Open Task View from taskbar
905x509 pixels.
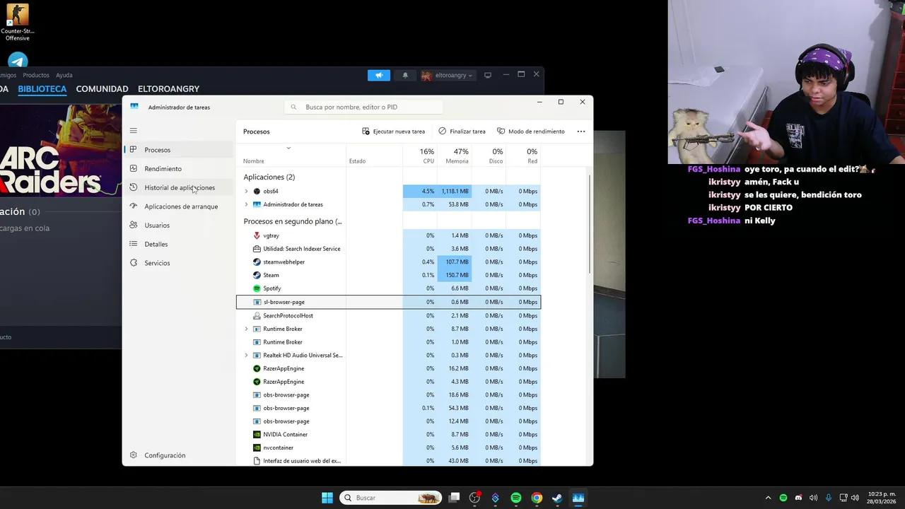coord(455,498)
